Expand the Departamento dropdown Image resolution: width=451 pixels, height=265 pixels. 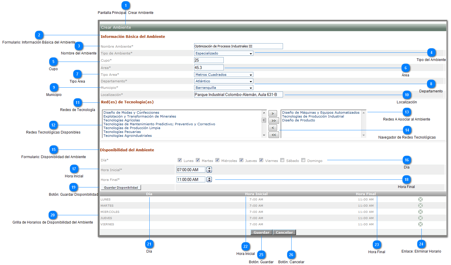[223, 81]
